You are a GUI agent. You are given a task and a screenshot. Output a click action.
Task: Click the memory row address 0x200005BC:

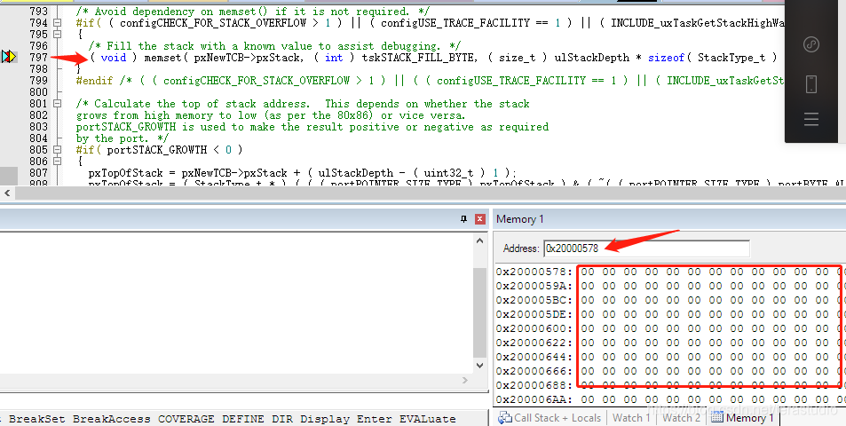click(x=534, y=300)
